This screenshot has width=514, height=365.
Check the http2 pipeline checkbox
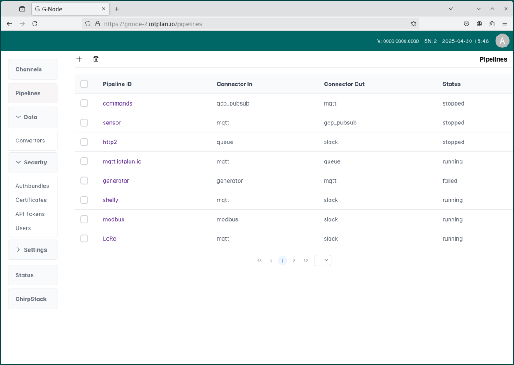coord(84,142)
